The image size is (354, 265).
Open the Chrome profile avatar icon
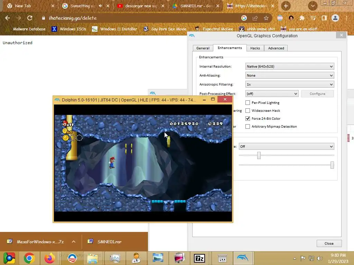335,18
